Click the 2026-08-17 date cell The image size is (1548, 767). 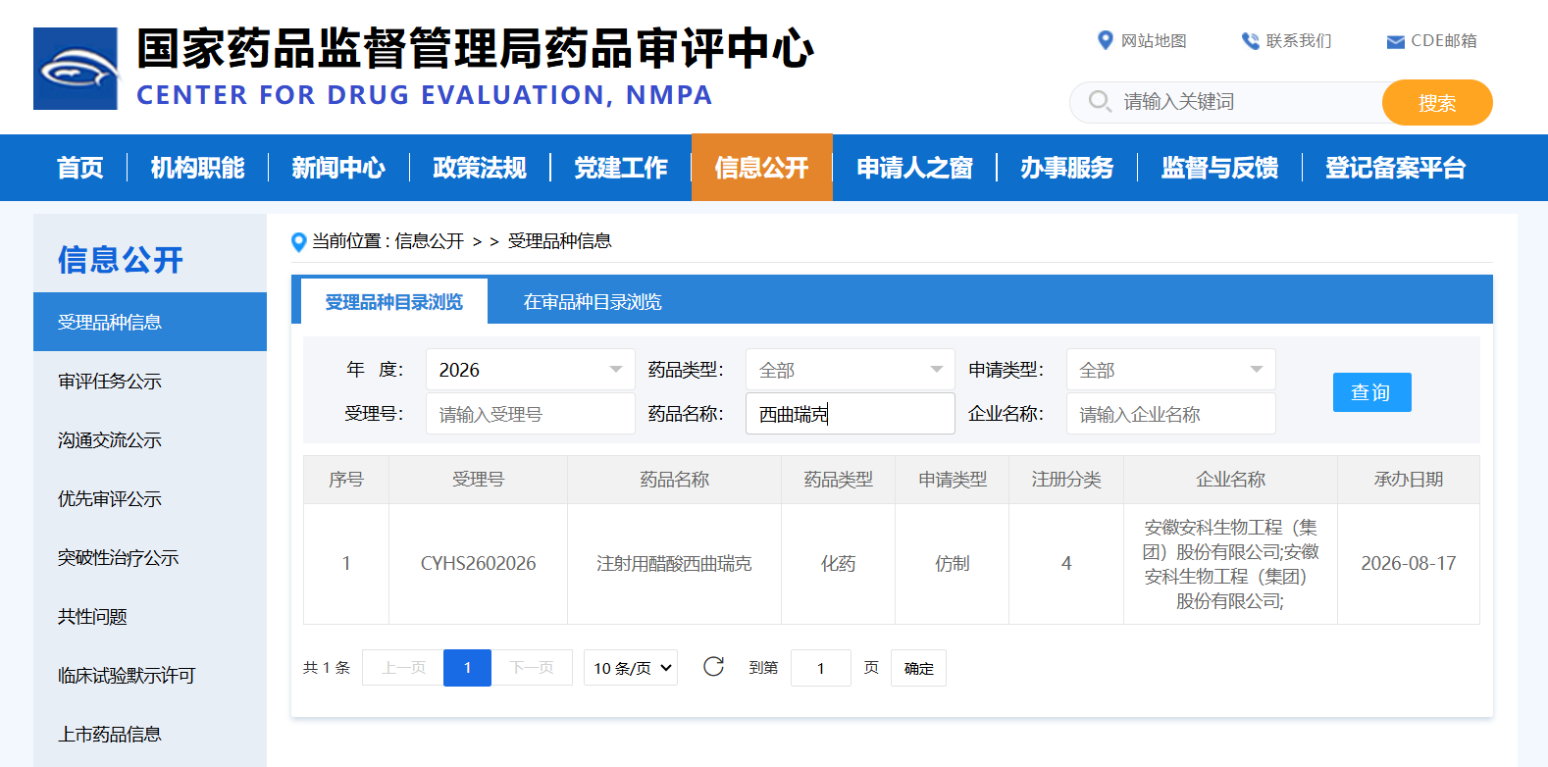[1409, 564]
